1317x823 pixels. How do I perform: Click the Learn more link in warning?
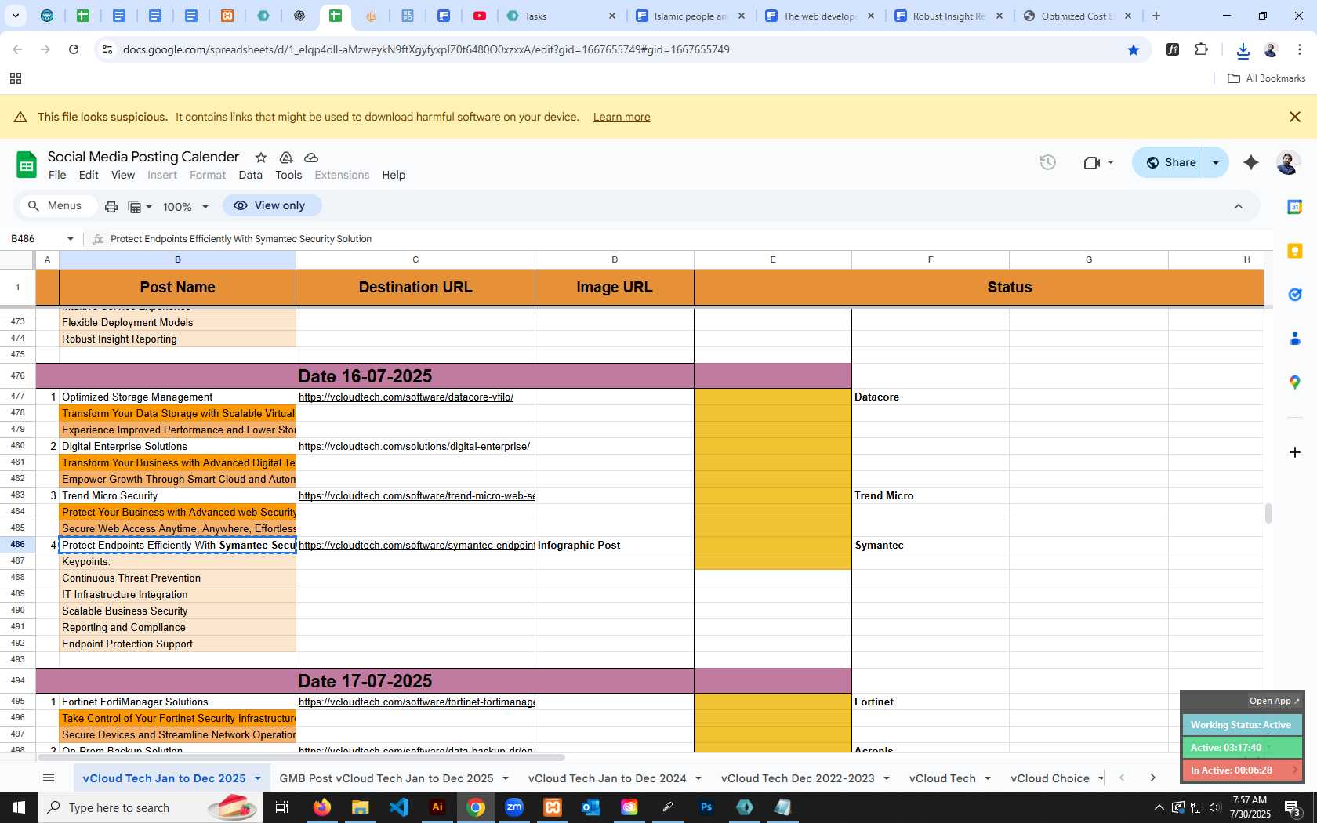622,117
